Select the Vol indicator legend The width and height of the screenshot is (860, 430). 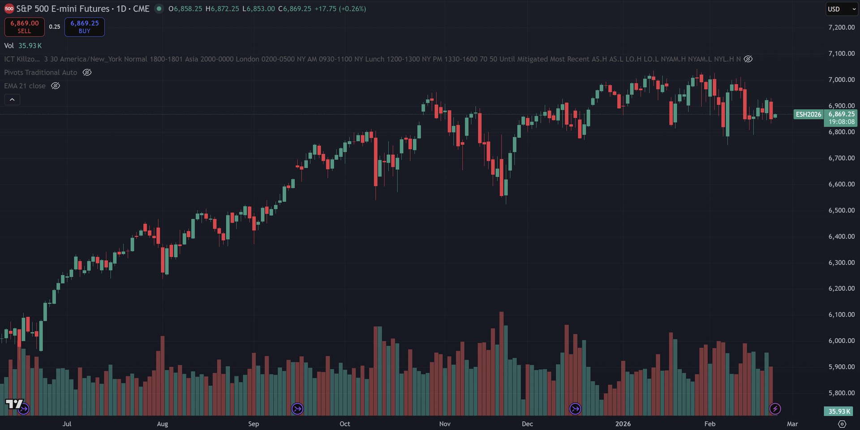(x=9, y=46)
